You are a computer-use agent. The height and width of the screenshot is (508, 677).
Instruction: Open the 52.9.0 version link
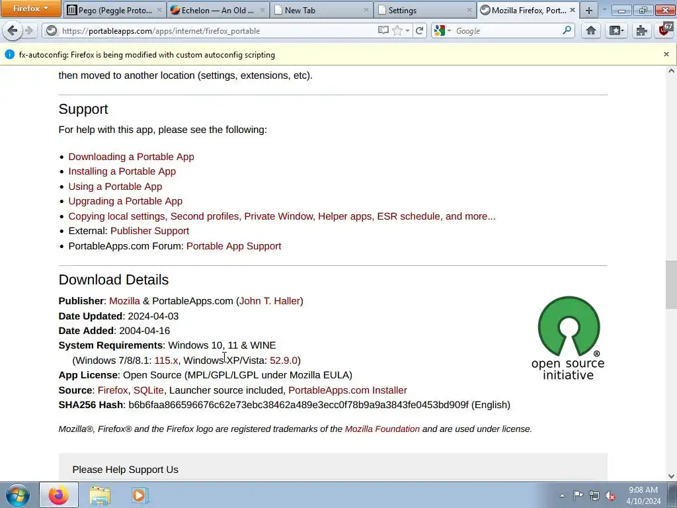(284, 360)
